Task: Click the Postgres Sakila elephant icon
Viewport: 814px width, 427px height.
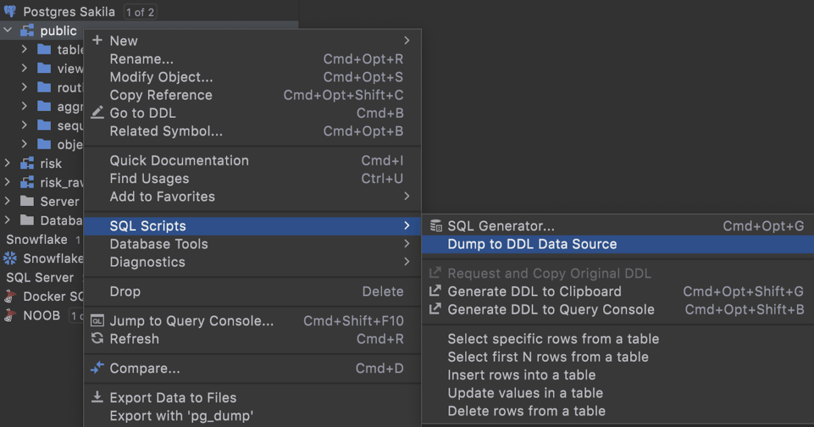Action: 9,12
